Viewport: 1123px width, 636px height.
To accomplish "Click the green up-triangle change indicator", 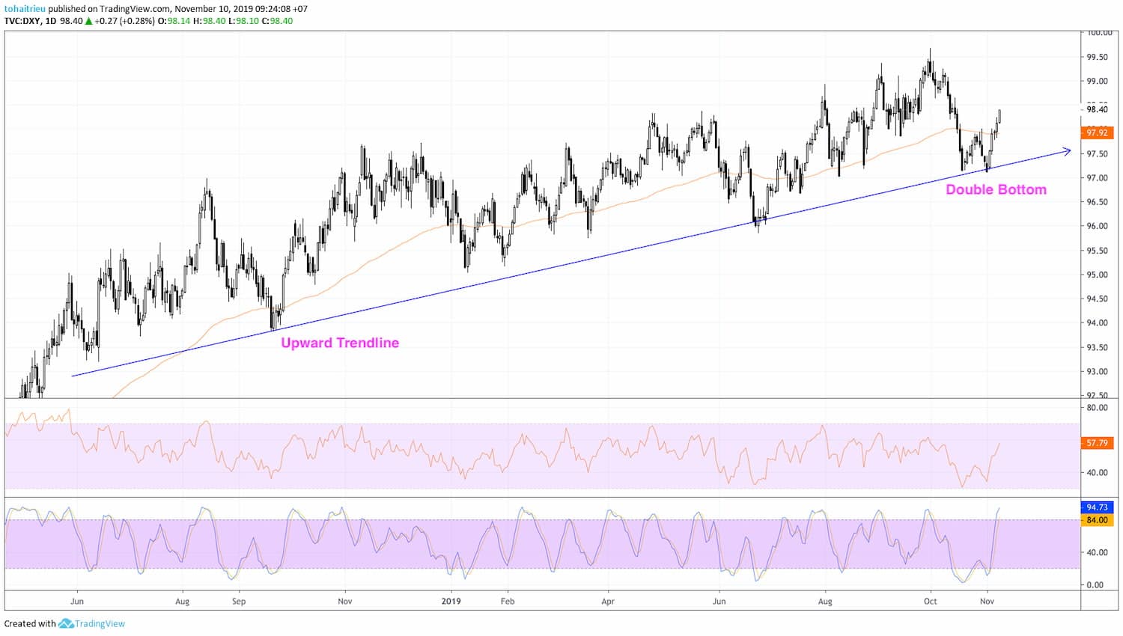I will click(x=91, y=21).
